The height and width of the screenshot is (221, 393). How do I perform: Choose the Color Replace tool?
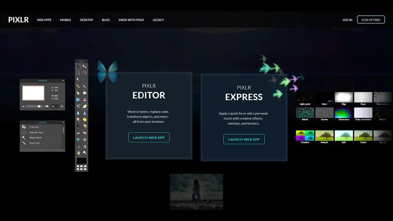click(x=78, y=106)
